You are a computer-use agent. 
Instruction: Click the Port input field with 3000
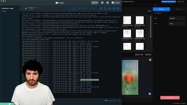[177, 24]
